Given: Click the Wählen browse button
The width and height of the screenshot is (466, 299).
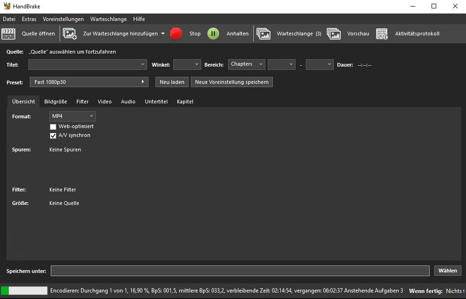Looking at the screenshot, I should [447, 271].
